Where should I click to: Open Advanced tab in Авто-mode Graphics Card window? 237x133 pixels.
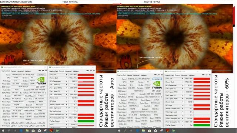pos(21,71)
